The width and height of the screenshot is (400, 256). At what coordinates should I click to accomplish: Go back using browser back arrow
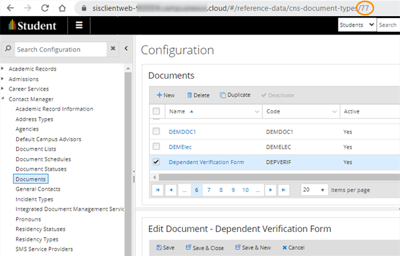click(x=11, y=8)
